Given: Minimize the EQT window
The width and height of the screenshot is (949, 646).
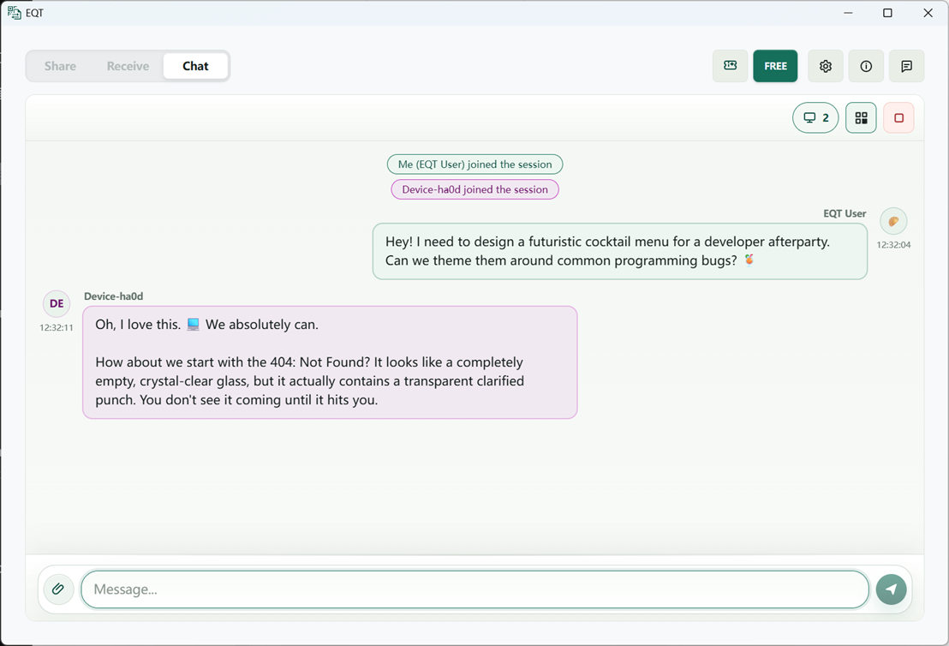Looking at the screenshot, I should (848, 13).
